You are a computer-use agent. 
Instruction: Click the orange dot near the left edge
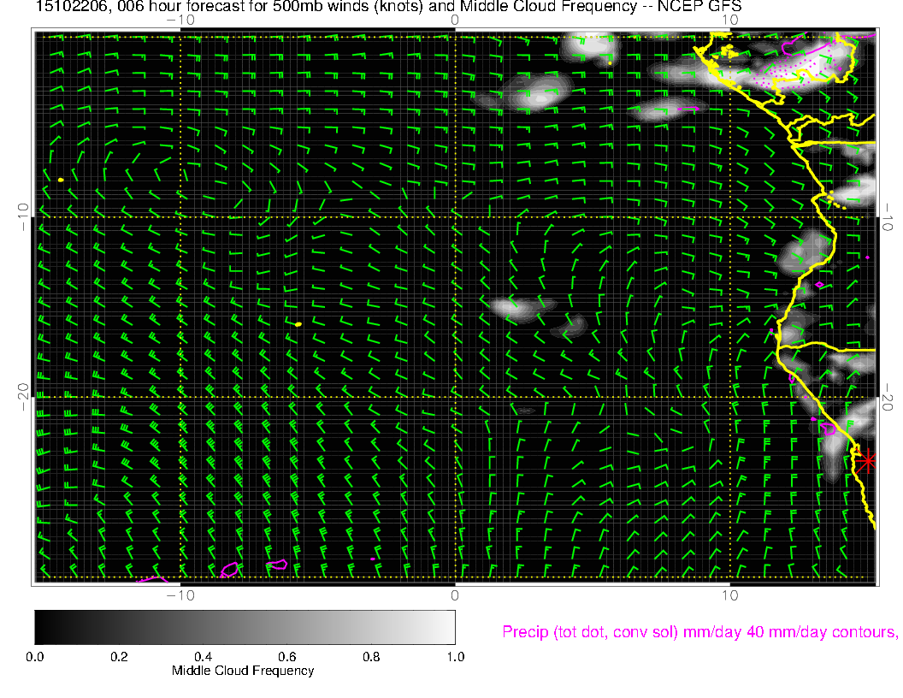coord(61,180)
